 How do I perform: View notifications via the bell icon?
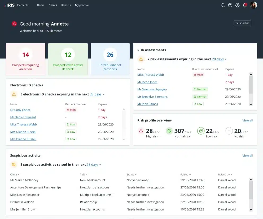point(244,5)
